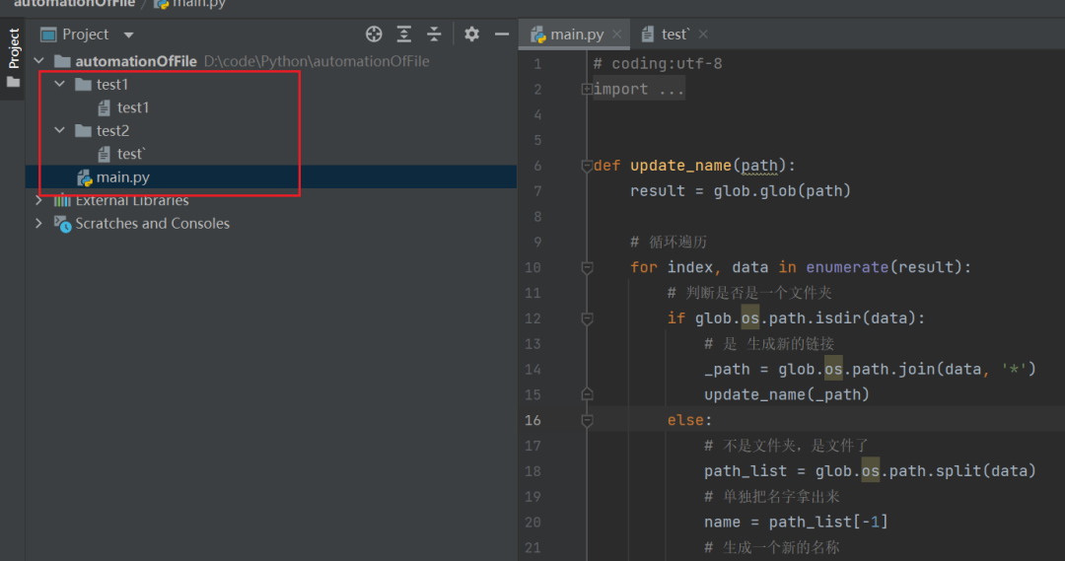
Task: Click line number 16 in gutter
Action: [x=533, y=420]
